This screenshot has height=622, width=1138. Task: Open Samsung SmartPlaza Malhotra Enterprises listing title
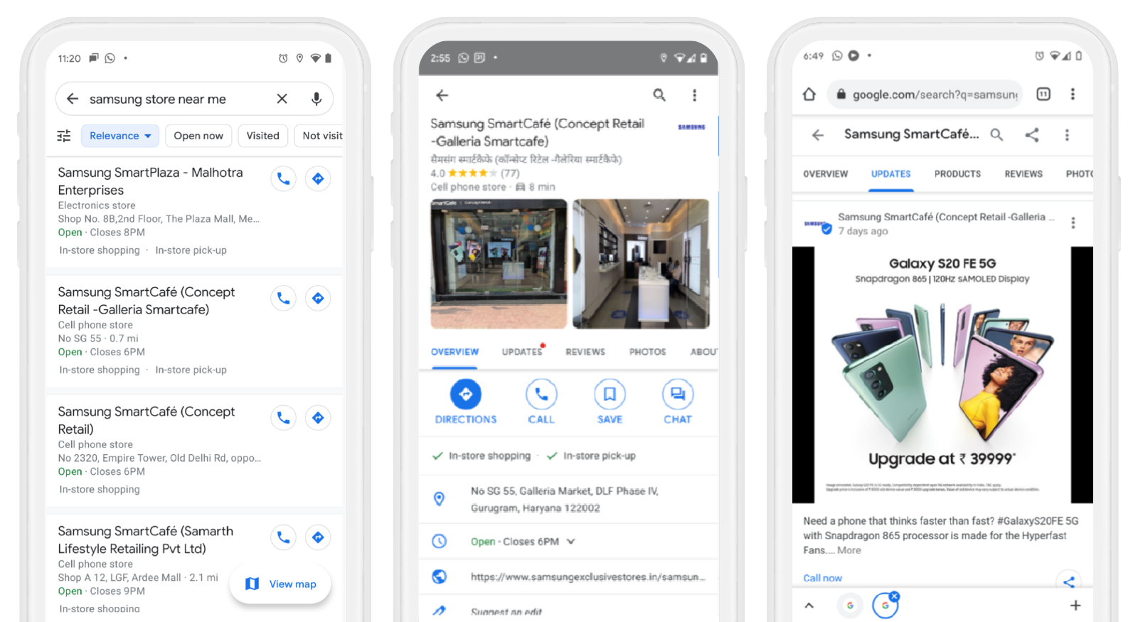pos(150,181)
